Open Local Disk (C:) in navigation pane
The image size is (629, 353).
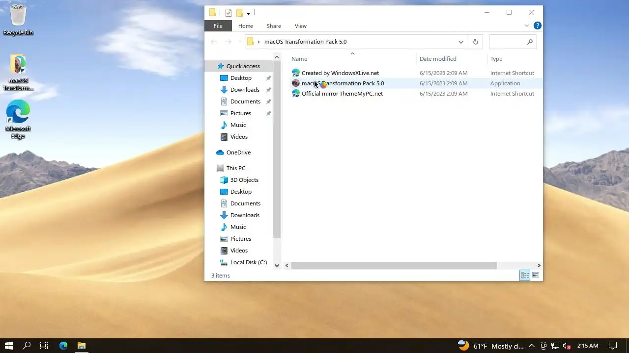(x=249, y=262)
